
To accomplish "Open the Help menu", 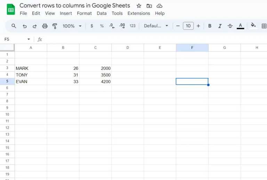I will pos(160,13).
